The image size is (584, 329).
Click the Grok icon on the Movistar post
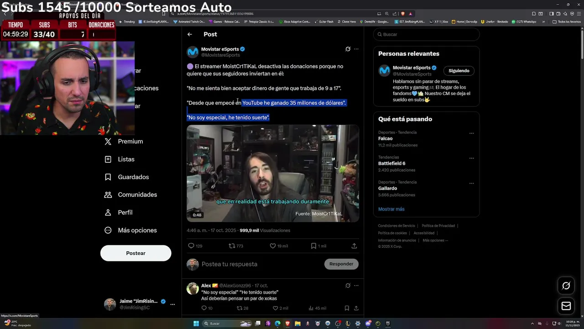click(x=348, y=49)
